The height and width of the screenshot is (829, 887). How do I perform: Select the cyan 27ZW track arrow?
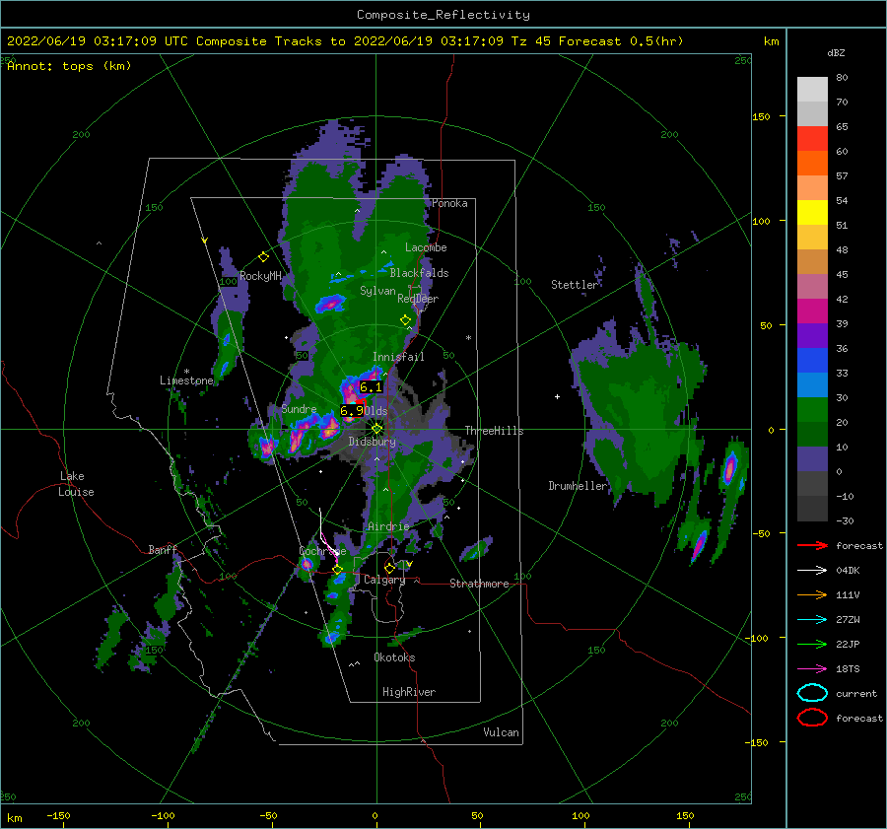pos(812,619)
